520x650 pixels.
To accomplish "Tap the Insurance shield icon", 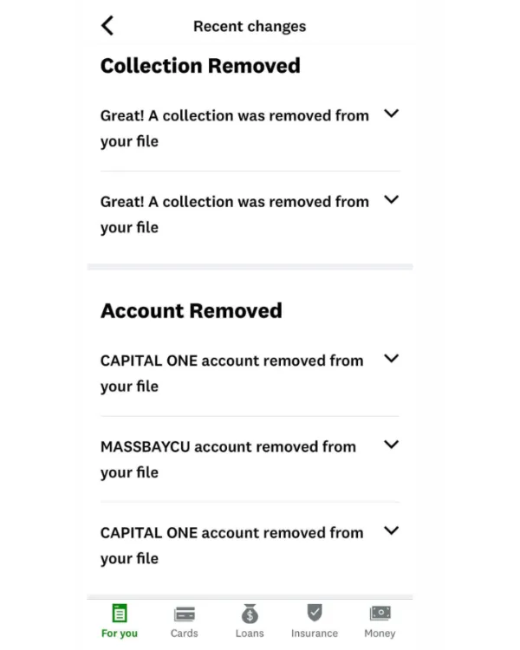I will coord(315,613).
